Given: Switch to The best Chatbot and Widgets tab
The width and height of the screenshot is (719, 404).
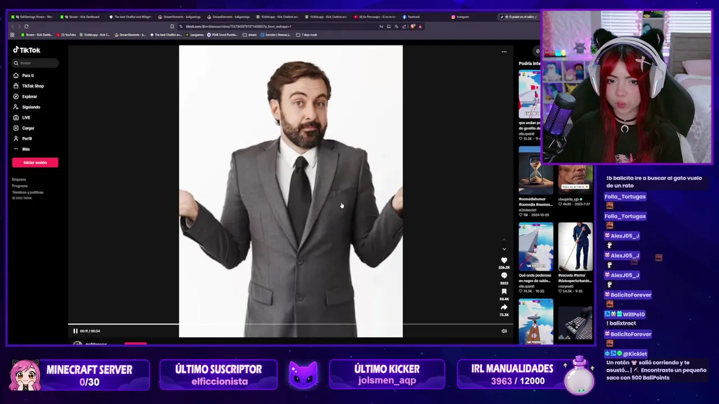Looking at the screenshot, I should coord(130,17).
